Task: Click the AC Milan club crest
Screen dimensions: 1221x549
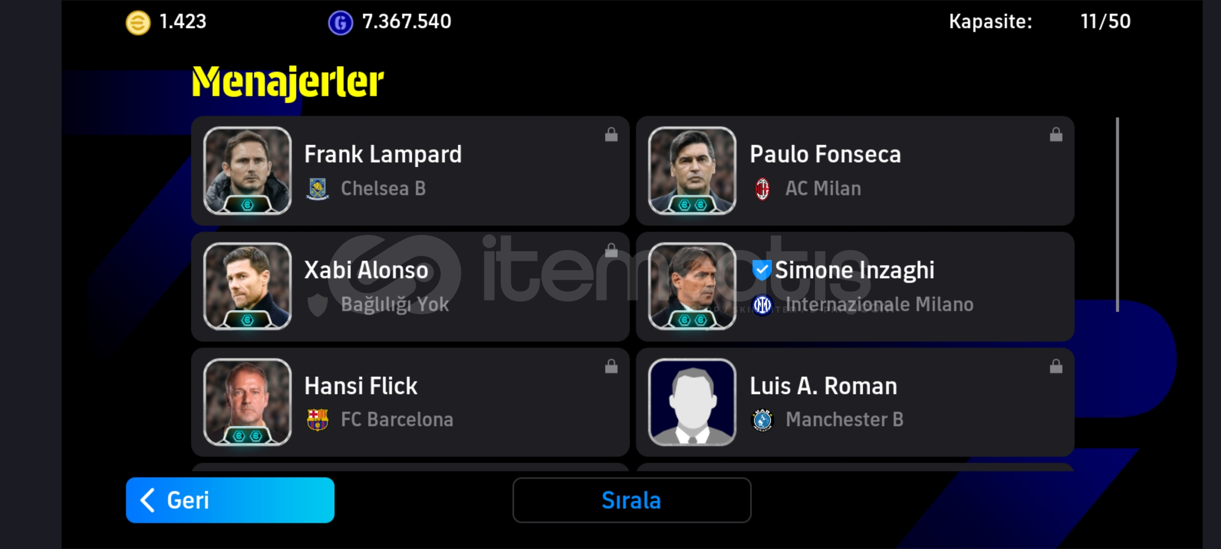Action: (x=762, y=189)
